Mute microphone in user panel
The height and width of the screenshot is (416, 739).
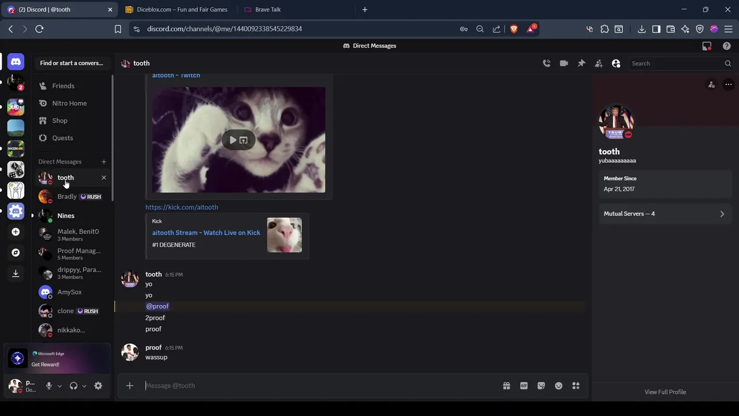[x=49, y=386]
